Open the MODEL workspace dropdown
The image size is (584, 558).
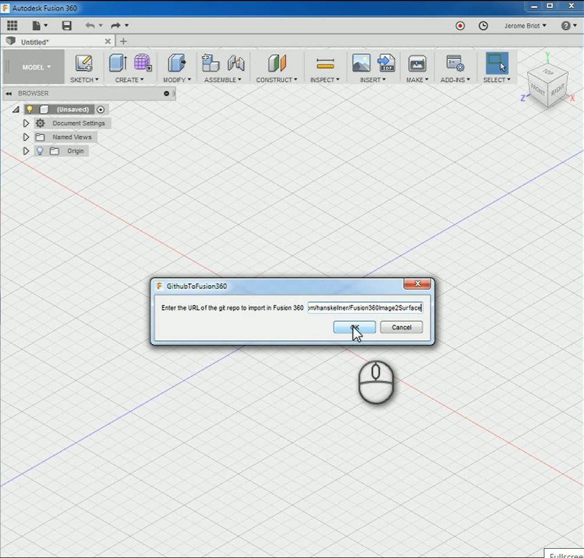coord(36,67)
